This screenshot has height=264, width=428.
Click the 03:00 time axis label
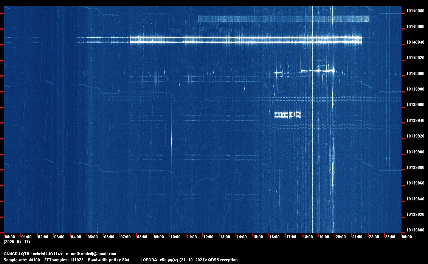coord(59,237)
